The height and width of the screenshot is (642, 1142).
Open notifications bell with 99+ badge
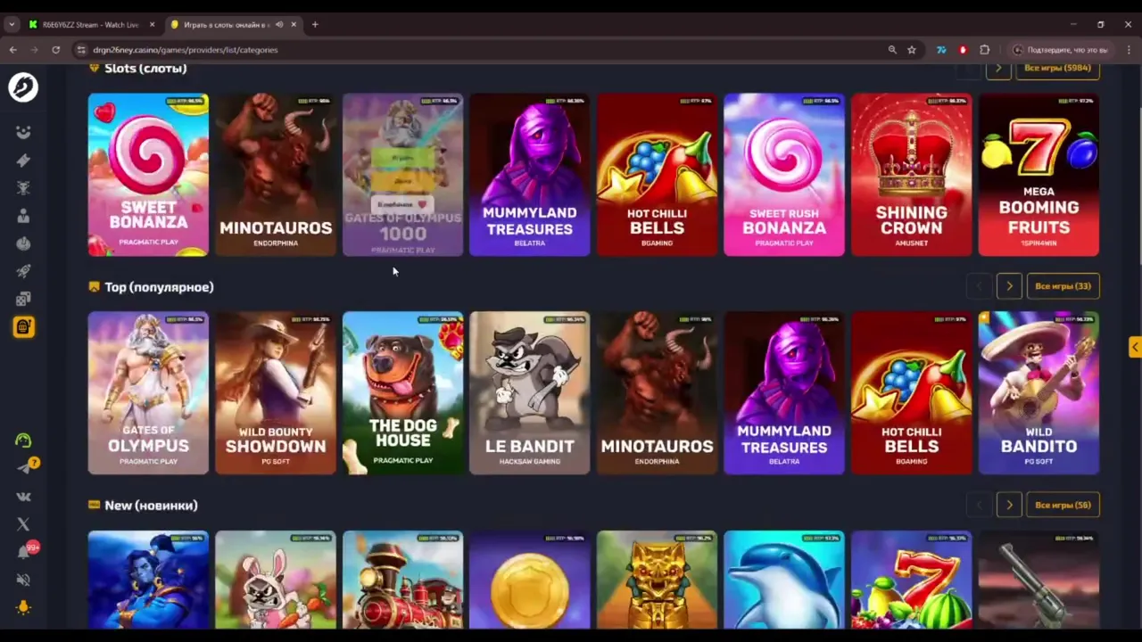(x=25, y=551)
